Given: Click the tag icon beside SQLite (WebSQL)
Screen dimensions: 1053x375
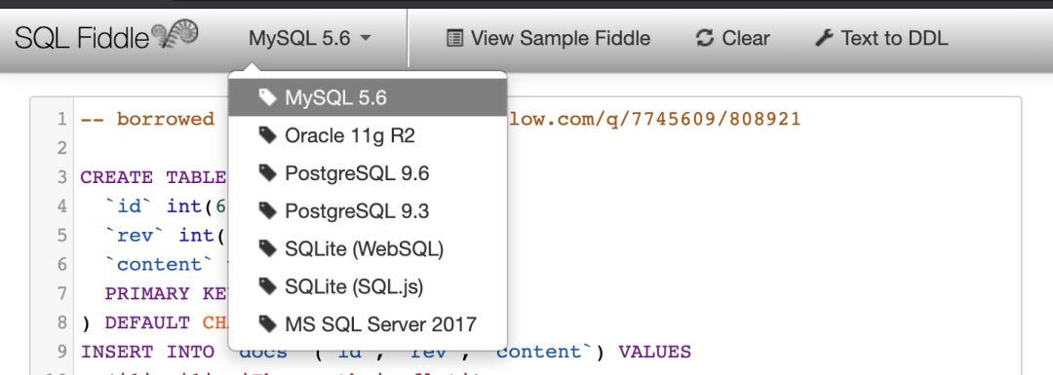Looking at the screenshot, I should (x=267, y=249).
